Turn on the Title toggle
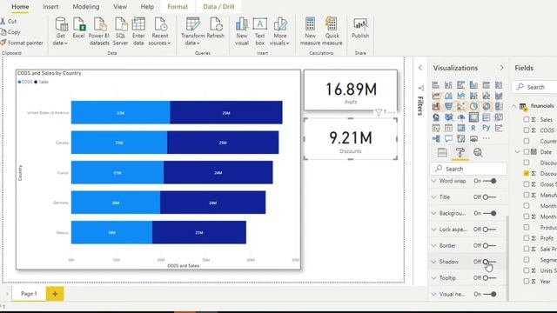 [x=489, y=197]
